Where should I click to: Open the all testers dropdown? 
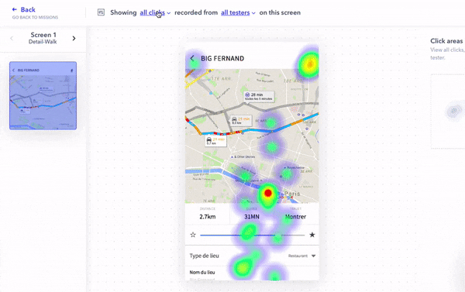pyautogui.click(x=238, y=12)
